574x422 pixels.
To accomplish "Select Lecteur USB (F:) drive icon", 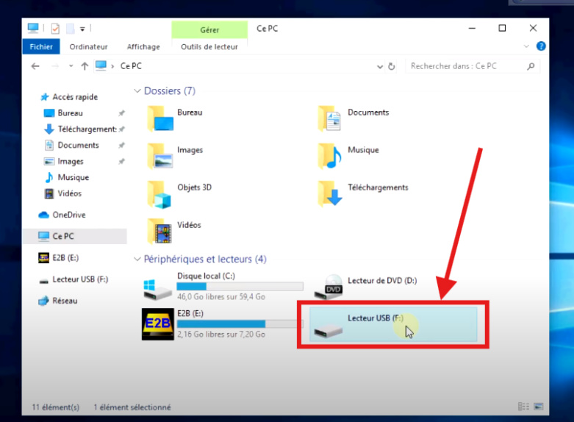I will [x=329, y=332].
